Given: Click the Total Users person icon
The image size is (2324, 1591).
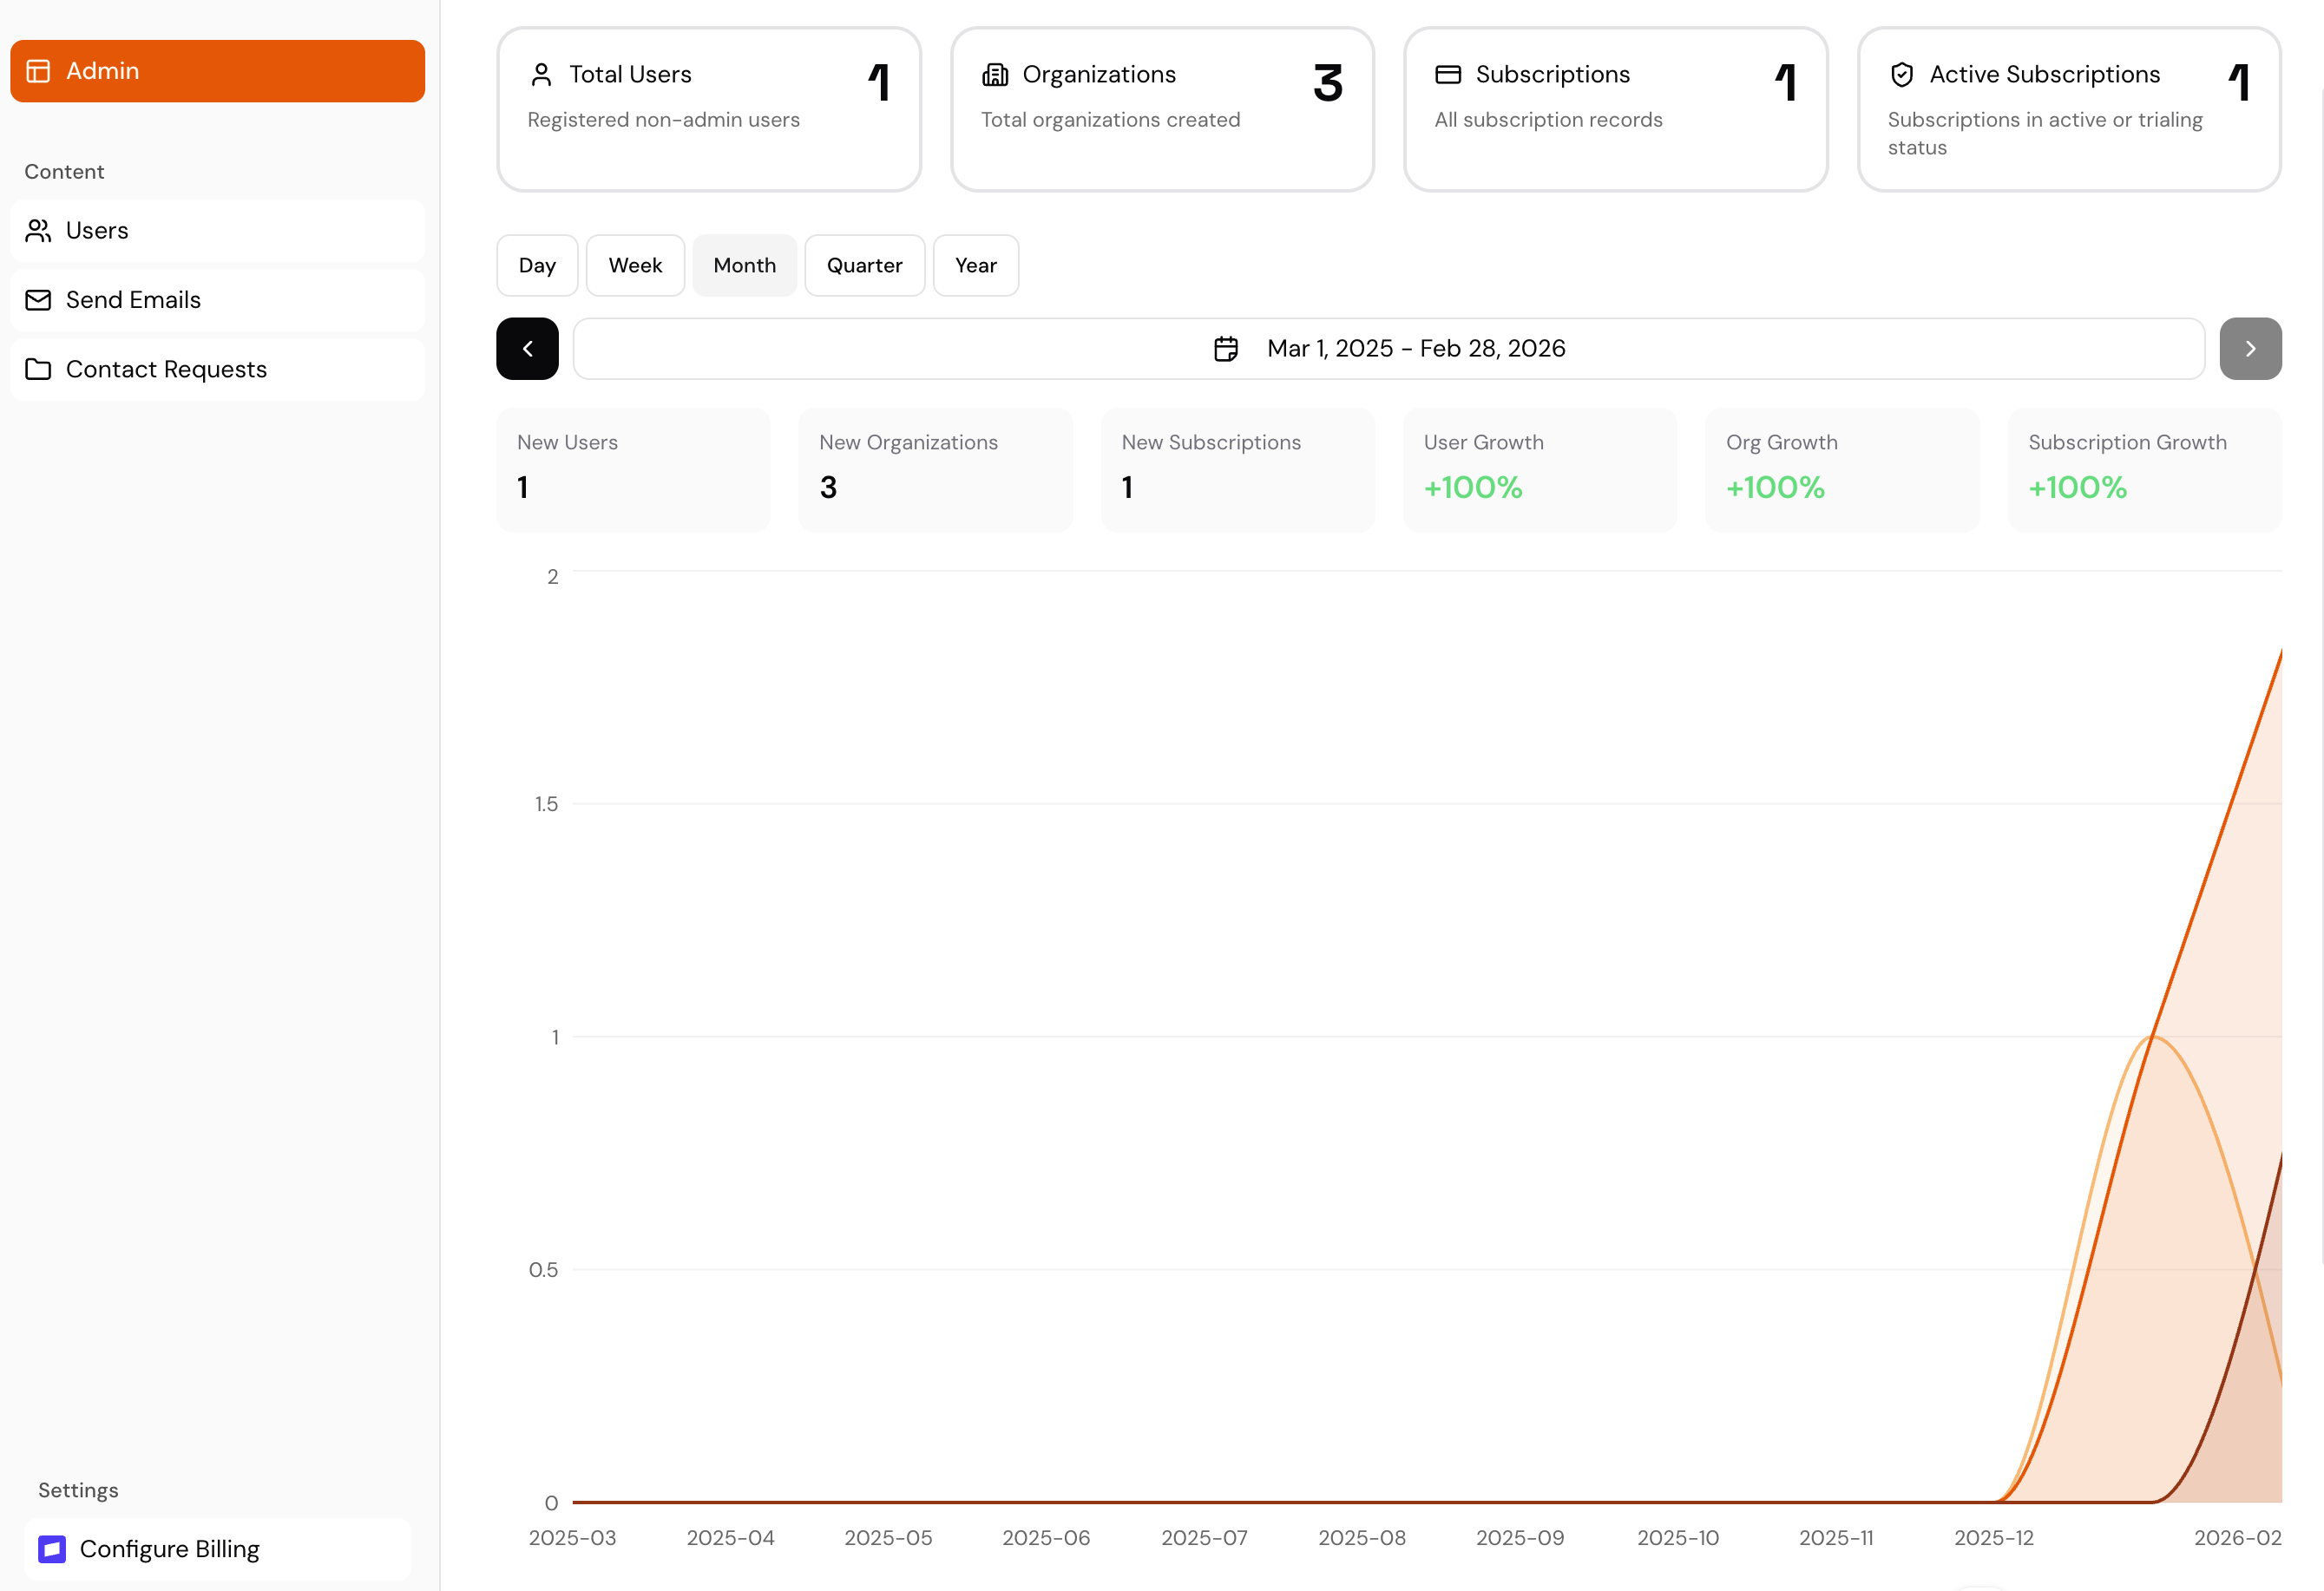Looking at the screenshot, I should [541, 75].
